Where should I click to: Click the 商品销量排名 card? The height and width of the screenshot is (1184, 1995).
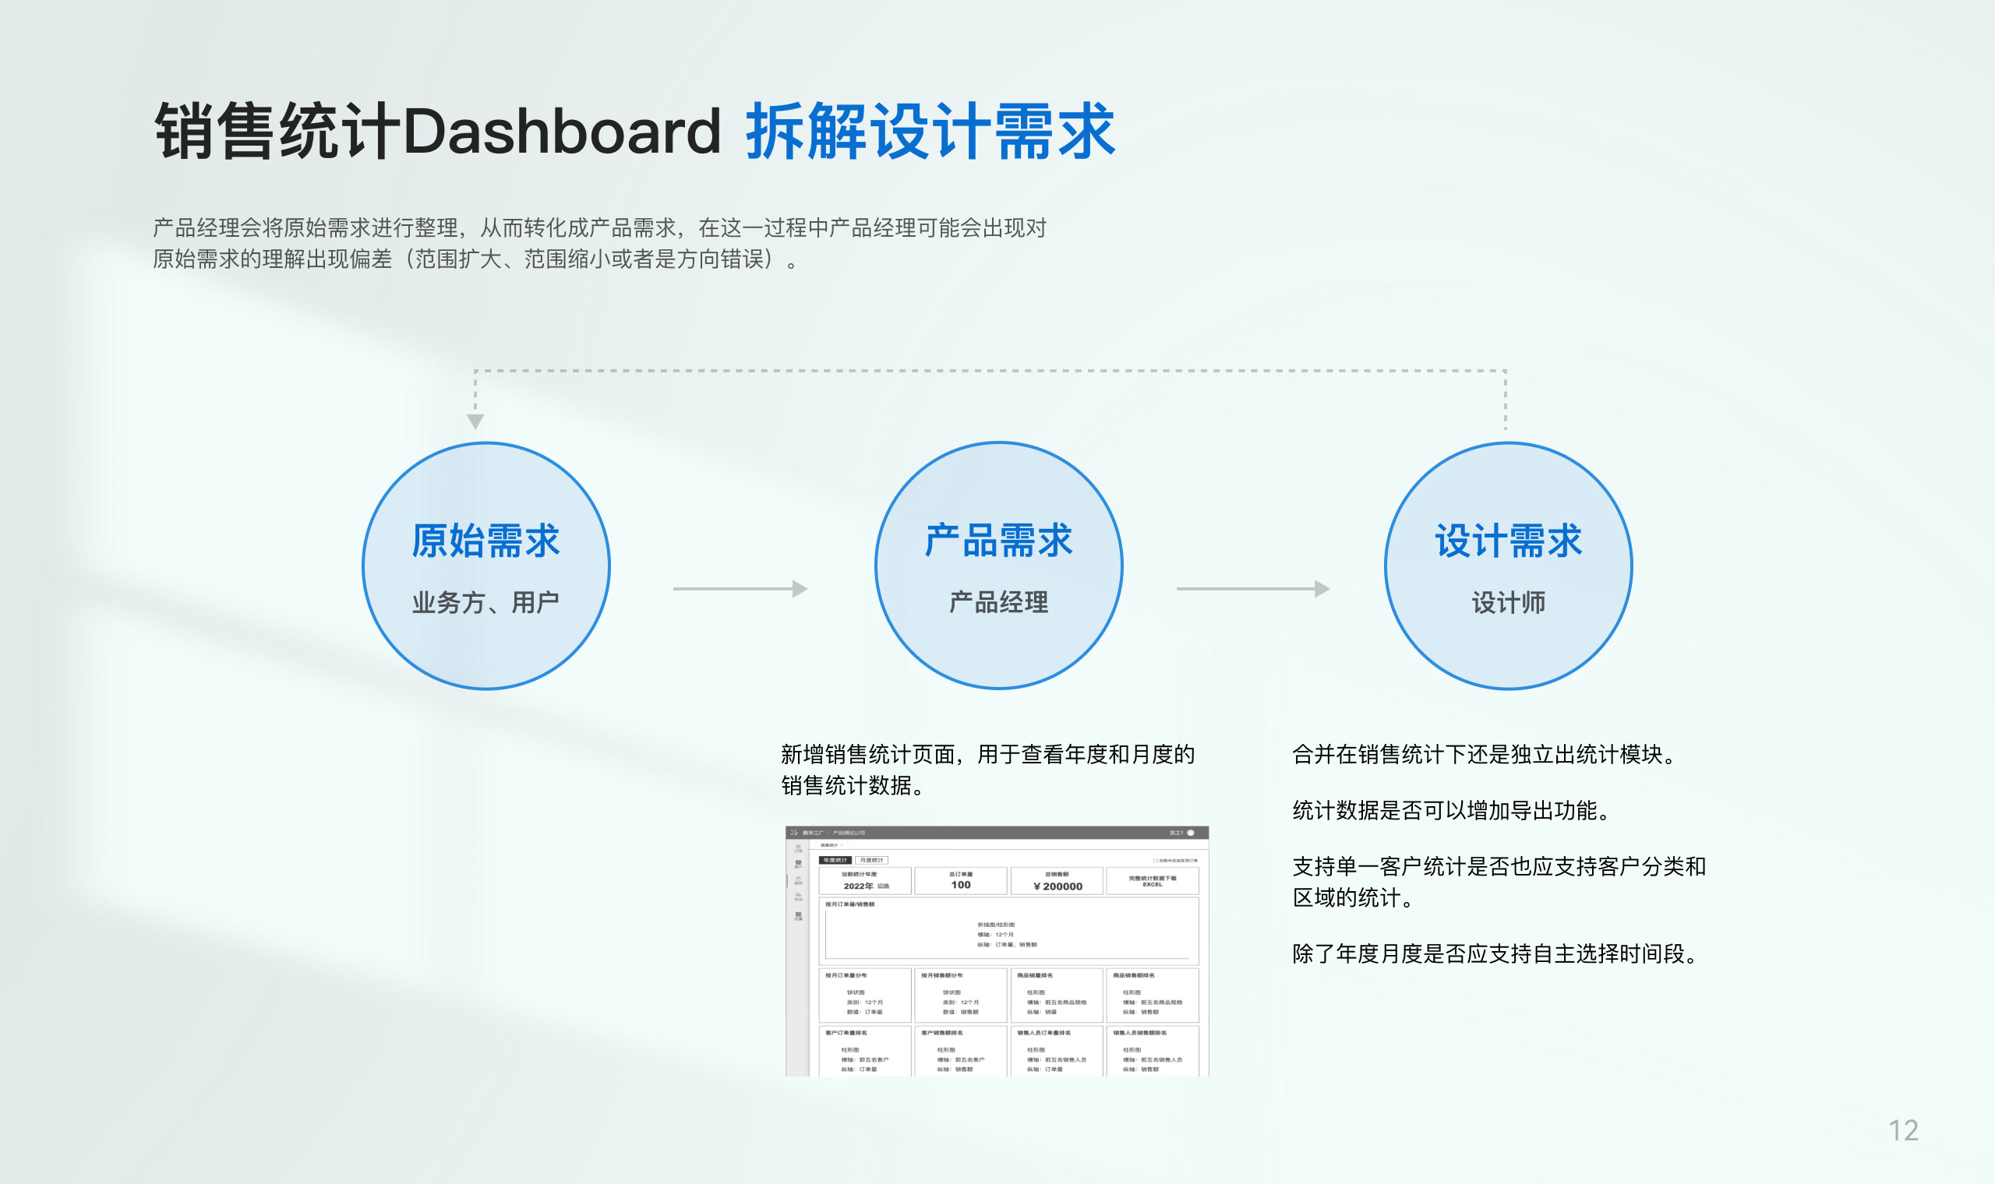[1058, 995]
